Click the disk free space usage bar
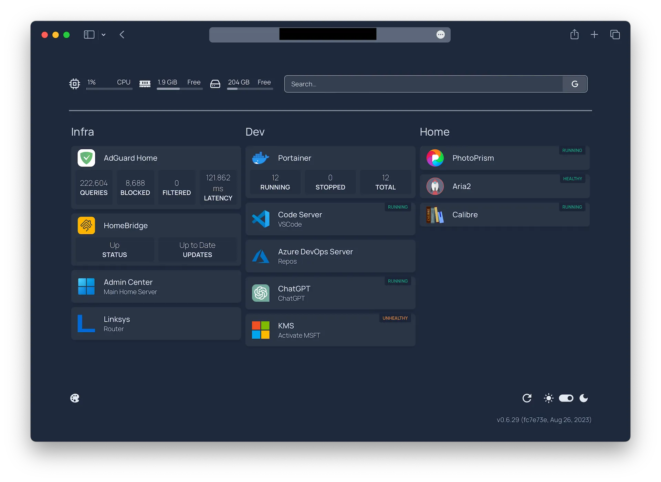Viewport: 661px width, 482px height. (250, 89)
